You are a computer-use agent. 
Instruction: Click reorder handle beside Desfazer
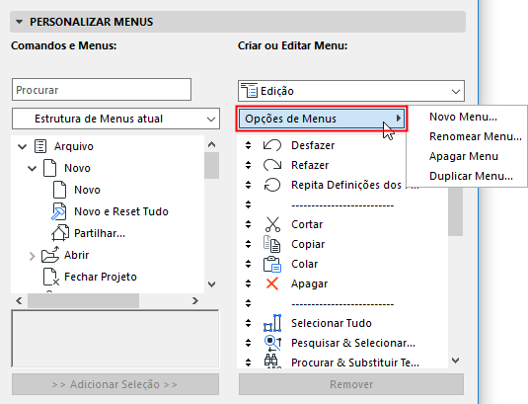pos(248,145)
